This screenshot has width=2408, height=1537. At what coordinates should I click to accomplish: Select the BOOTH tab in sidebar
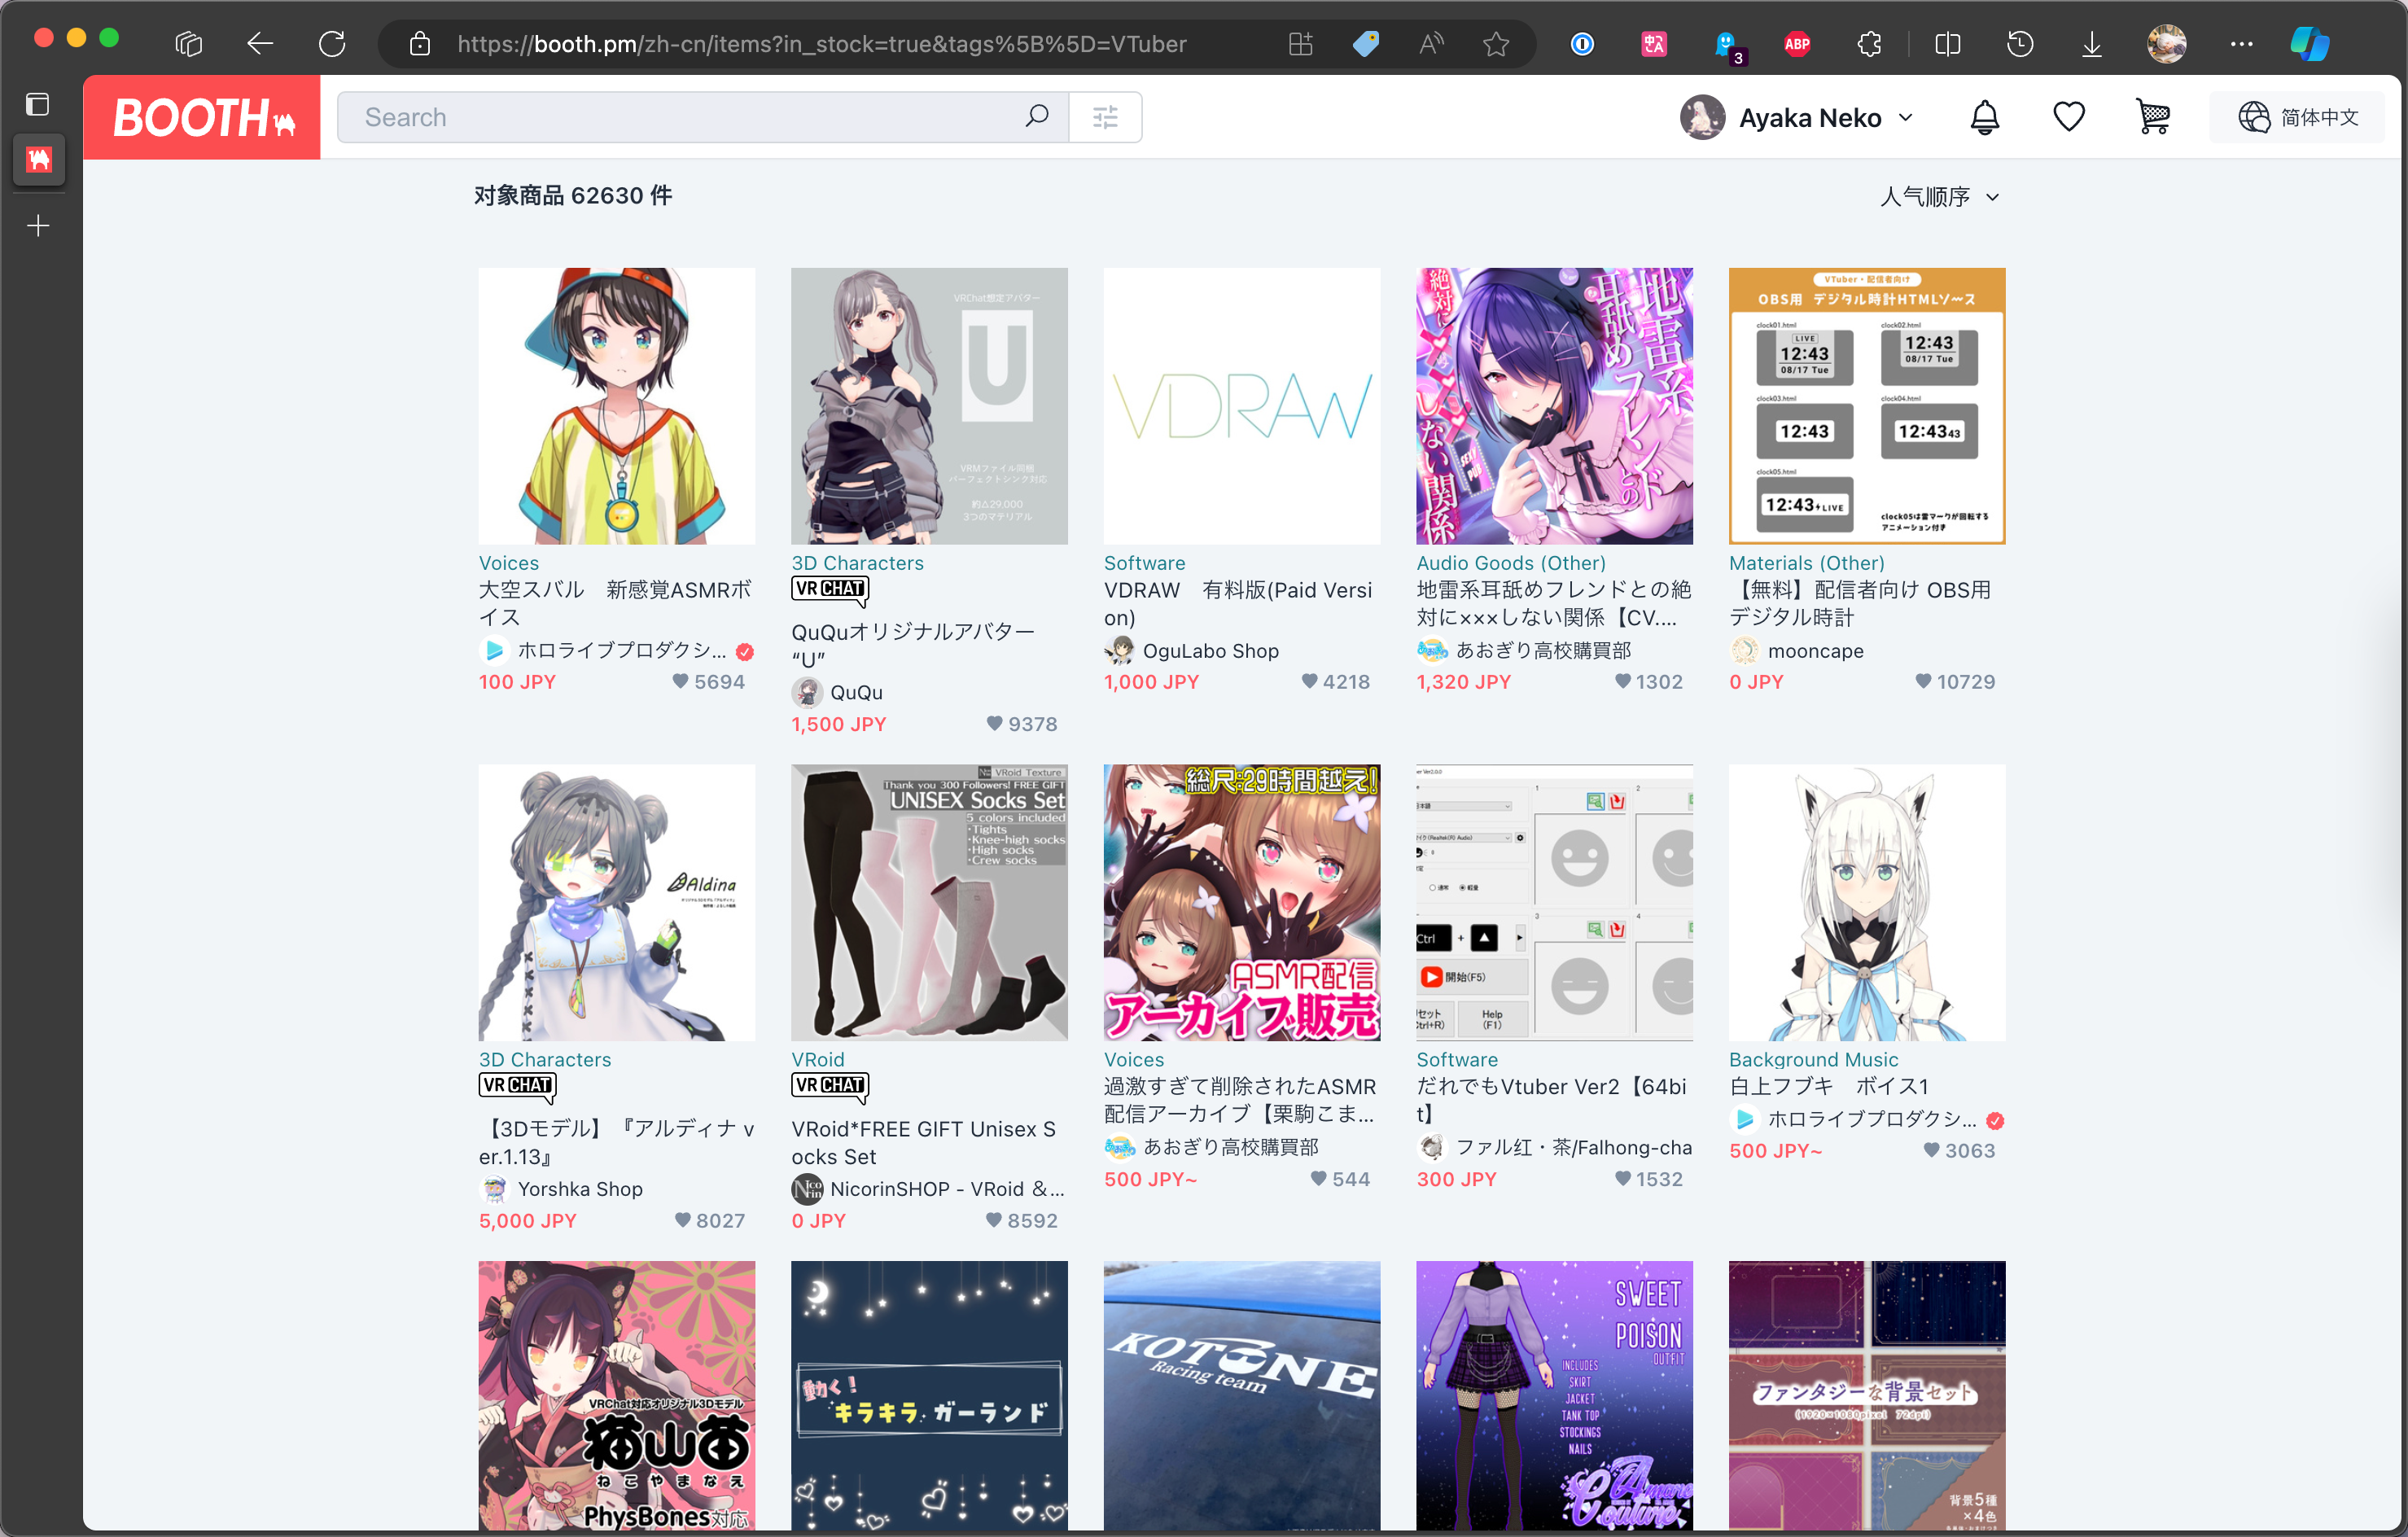[x=39, y=159]
